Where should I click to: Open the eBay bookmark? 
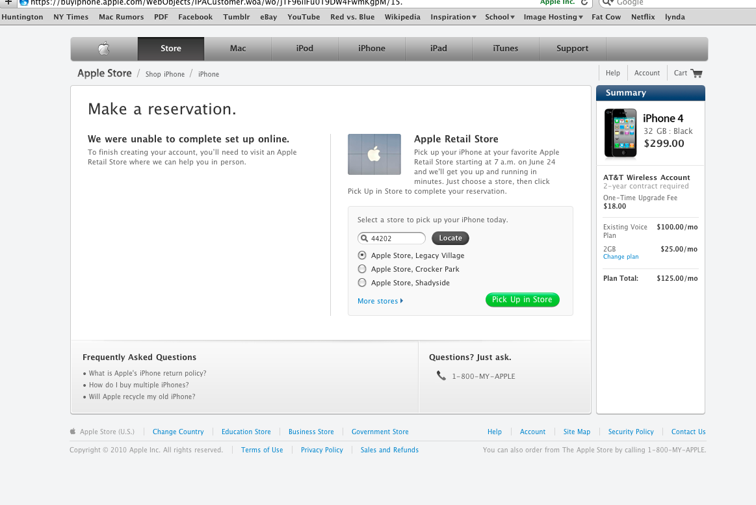pyautogui.click(x=268, y=17)
